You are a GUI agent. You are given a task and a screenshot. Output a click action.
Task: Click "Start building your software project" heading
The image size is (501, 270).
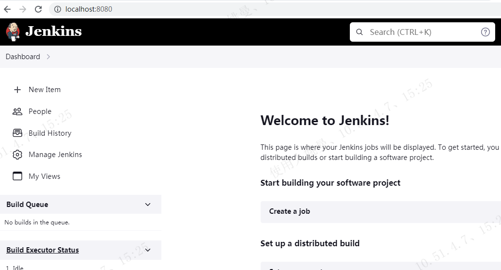pos(330,183)
